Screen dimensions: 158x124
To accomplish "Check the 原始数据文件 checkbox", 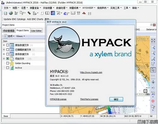I will [x=8, y=45].
